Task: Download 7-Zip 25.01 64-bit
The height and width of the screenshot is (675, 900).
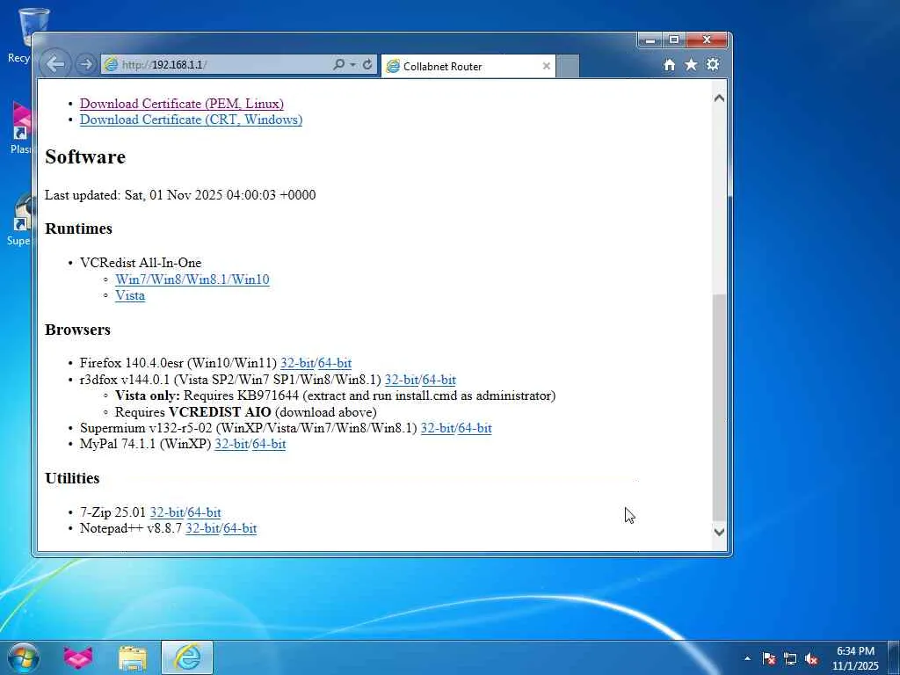Action: (204, 512)
